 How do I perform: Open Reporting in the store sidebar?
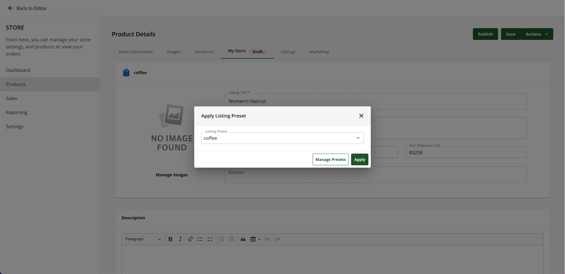click(16, 112)
